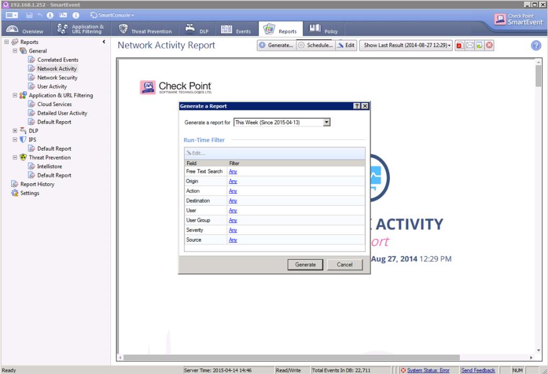
Task: Collapse the navigation pane with the arrow
Action: [104, 42]
